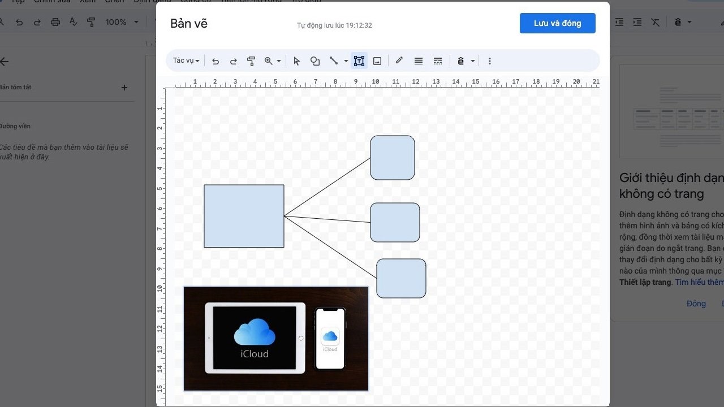The image size is (724, 407).
Task: Select the large blue rectangle shape
Action: click(244, 216)
